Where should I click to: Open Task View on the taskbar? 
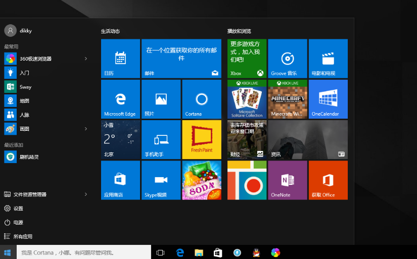160,252
